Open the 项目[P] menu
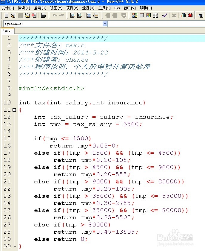 pos(72,8)
